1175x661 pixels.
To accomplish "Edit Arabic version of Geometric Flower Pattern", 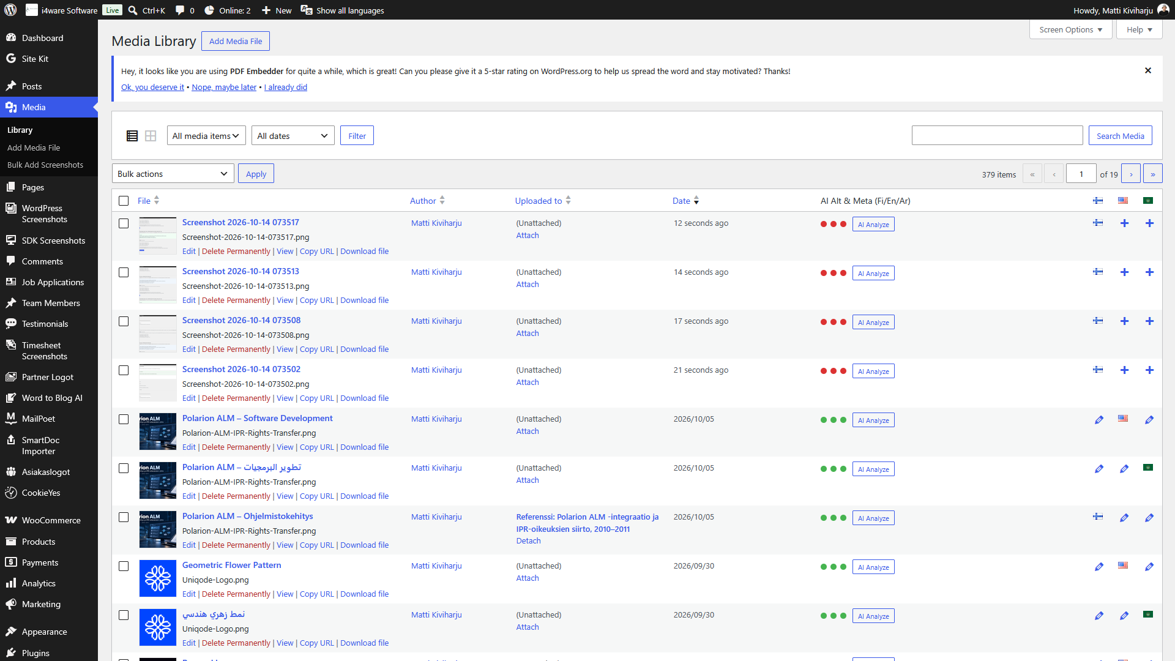I will click(1149, 567).
